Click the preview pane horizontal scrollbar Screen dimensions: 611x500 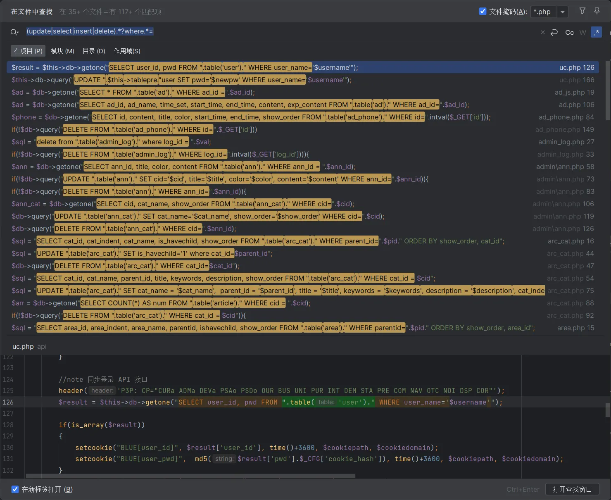pos(190,476)
